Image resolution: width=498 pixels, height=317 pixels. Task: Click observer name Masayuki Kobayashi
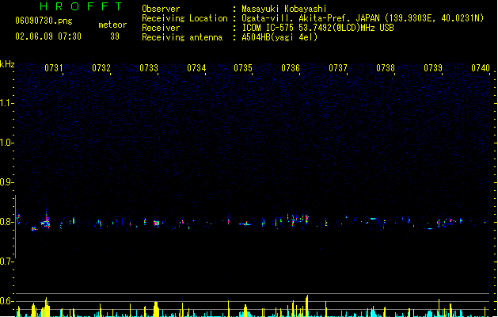click(x=284, y=9)
